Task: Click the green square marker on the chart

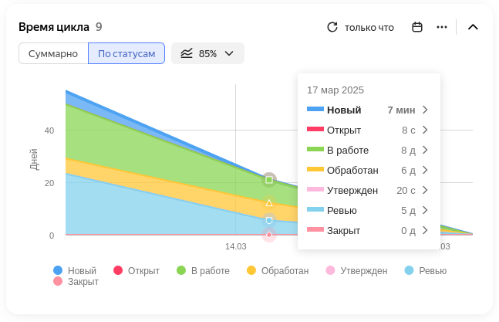Action: point(269,180)
